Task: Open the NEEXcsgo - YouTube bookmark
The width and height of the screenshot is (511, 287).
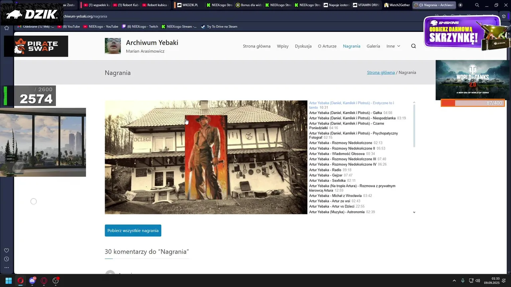Action: [x=101, y=27]
